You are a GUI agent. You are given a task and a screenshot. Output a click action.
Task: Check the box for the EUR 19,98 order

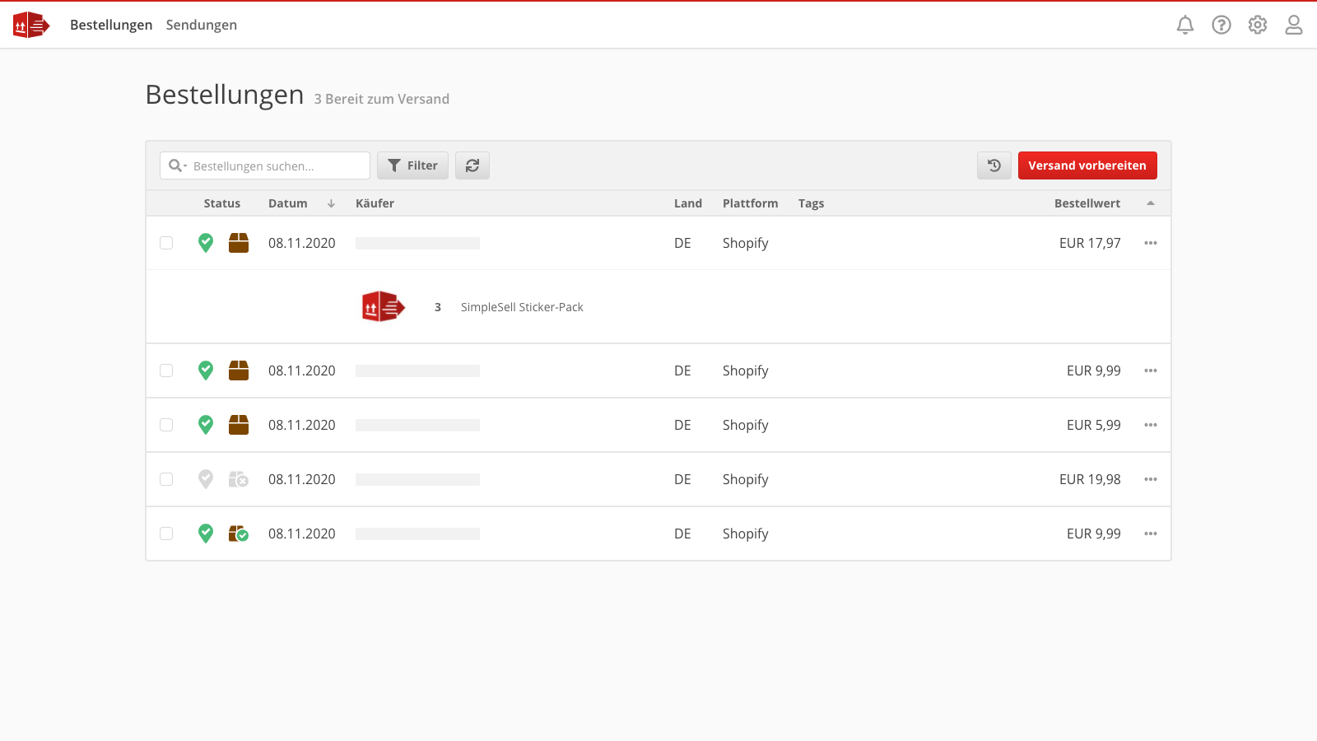pos(166,479)
